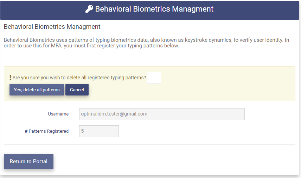Click the dark page heading below banner
The width and height of the screenshot is (301, 178).
[x=52, y=27]
